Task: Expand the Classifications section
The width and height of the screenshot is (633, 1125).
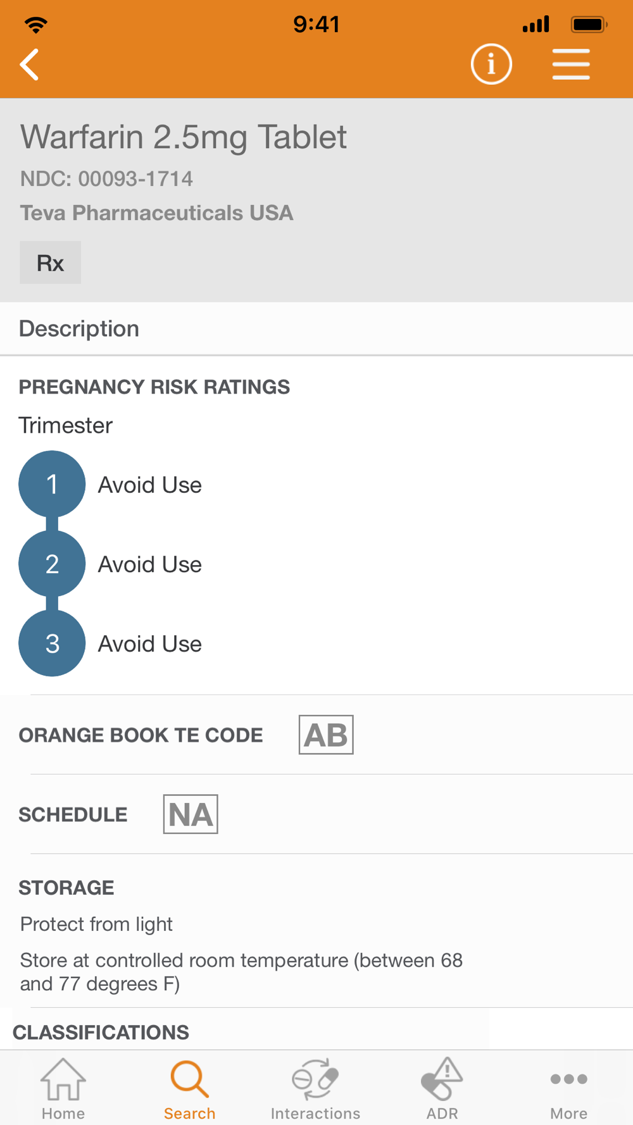Action: coord(101,1032)
